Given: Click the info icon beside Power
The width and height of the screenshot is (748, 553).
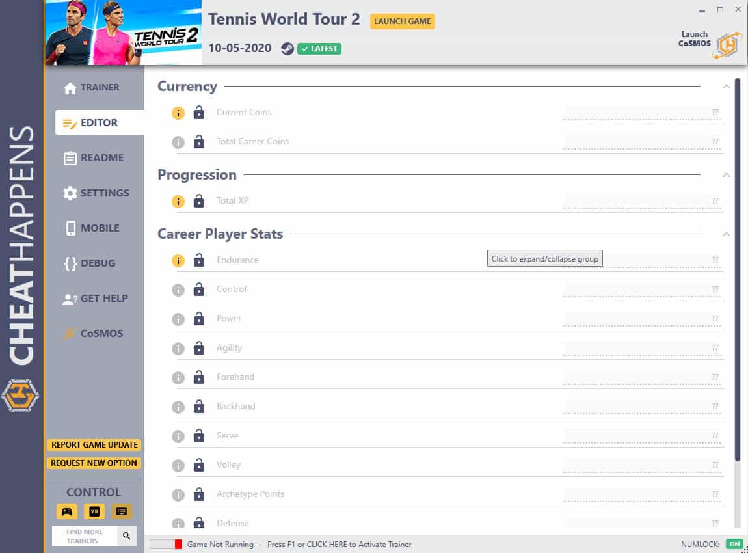Looking at the screenshot, I should pos(178,319).
